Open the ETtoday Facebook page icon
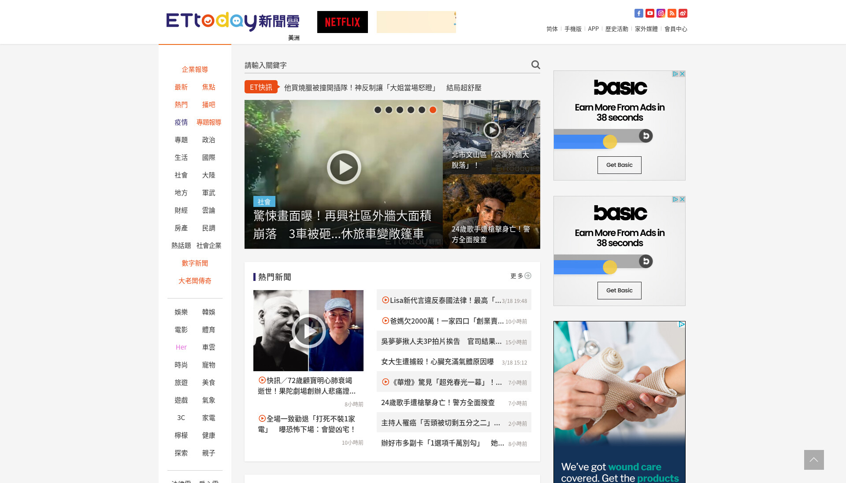Image resolution: width=846 pixels, height=483 pixels. click(638, 13)
